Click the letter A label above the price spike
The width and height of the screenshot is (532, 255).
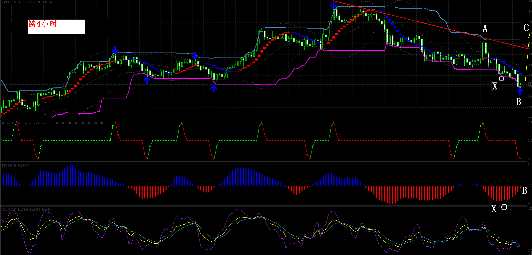(485, 29)
